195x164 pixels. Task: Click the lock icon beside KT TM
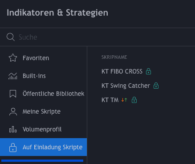[x=134, y=100]
